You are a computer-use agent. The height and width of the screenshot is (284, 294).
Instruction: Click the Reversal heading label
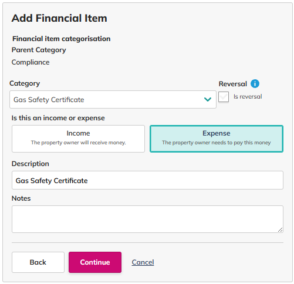pos(233,84)
